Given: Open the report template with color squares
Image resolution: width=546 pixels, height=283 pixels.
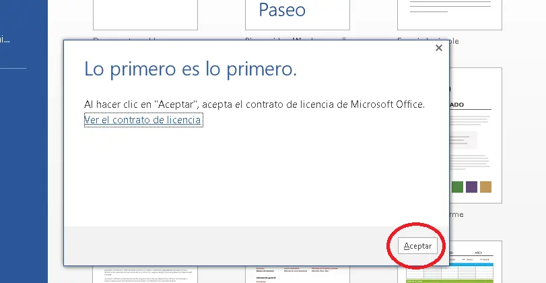Looking at the screenshot, I should click(476, 135).
